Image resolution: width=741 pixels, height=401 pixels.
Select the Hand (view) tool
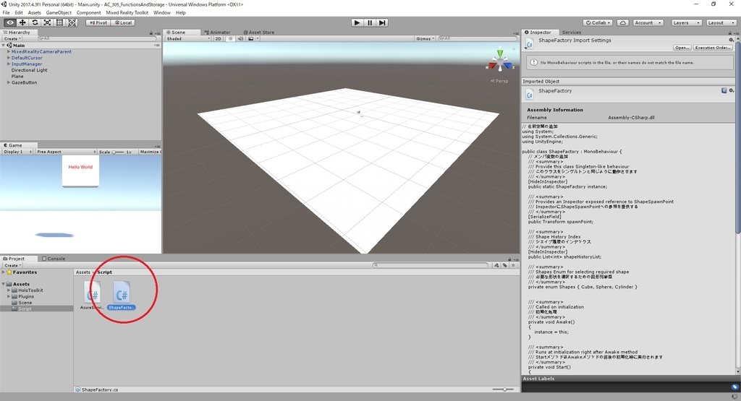tap(10, 22)
